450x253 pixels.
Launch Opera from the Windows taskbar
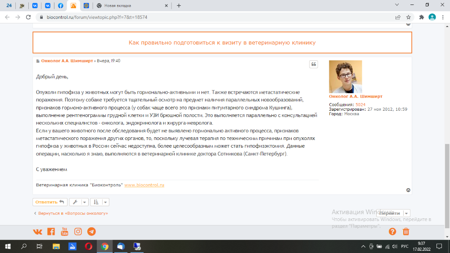point(89,246)
